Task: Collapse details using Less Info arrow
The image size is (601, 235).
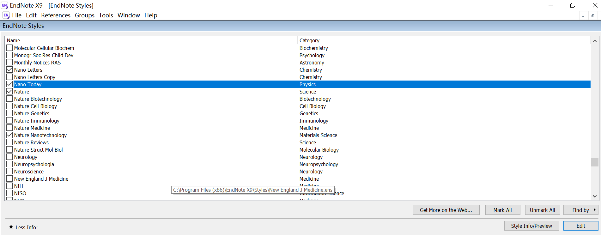Action: coord(11,227)
